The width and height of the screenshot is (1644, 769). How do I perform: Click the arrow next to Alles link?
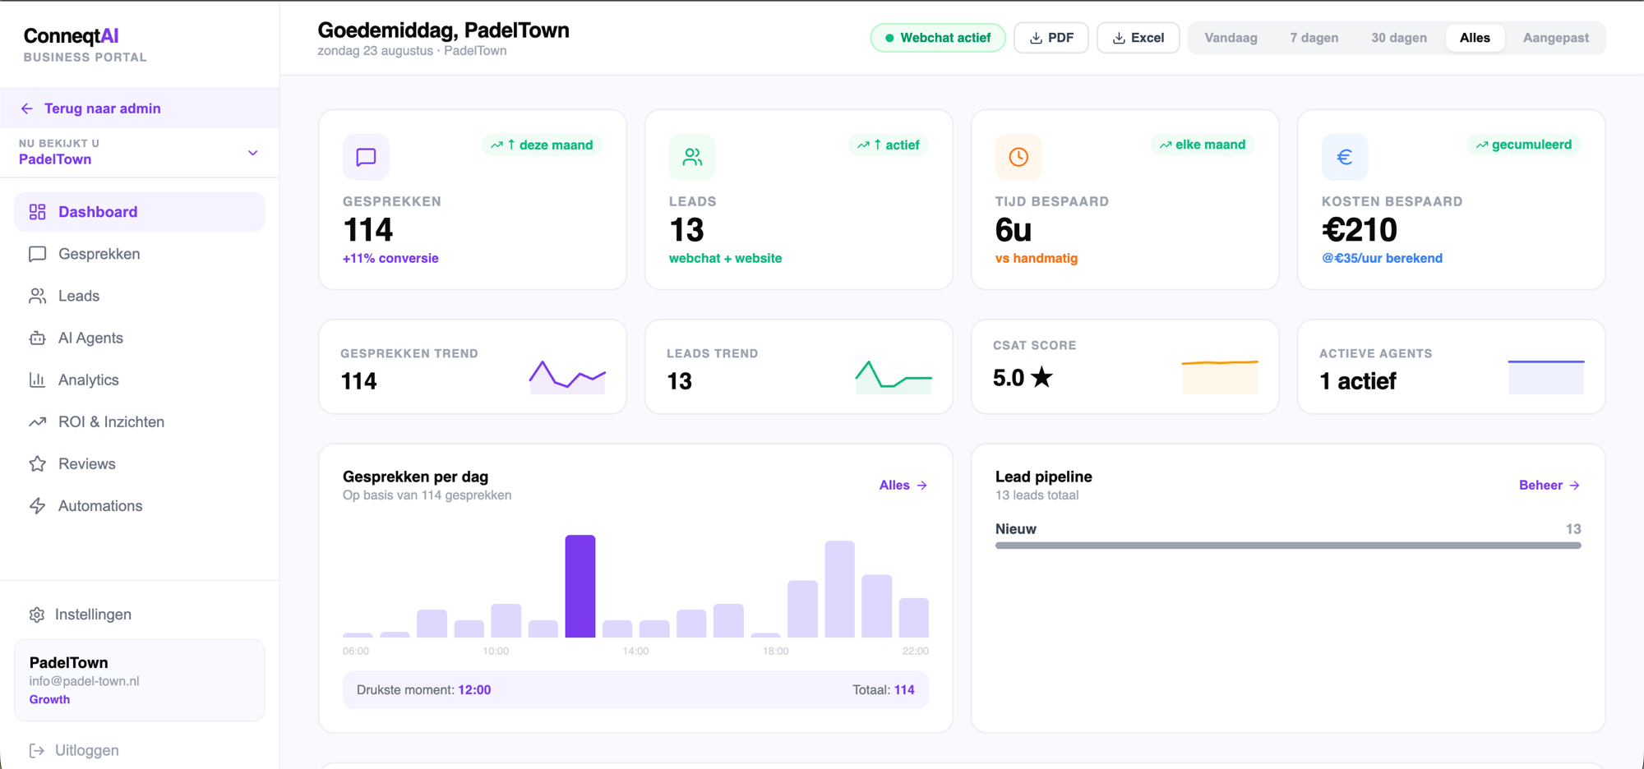[922, 486]
